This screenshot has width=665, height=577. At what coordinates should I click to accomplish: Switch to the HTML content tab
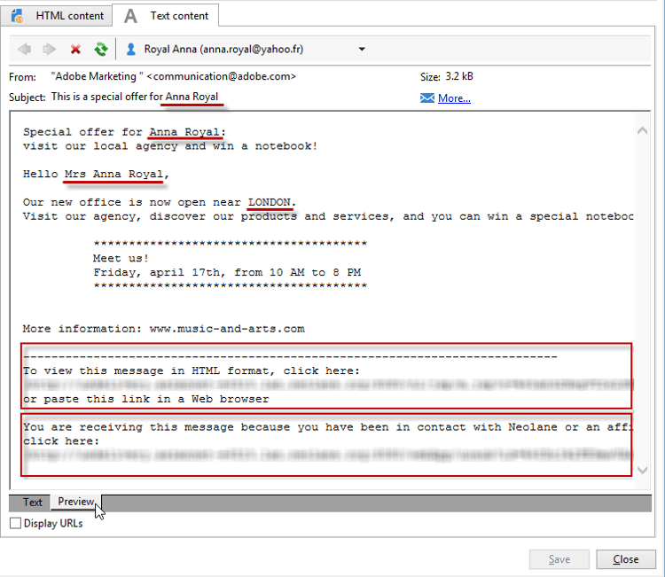click(x=57, y=16)
